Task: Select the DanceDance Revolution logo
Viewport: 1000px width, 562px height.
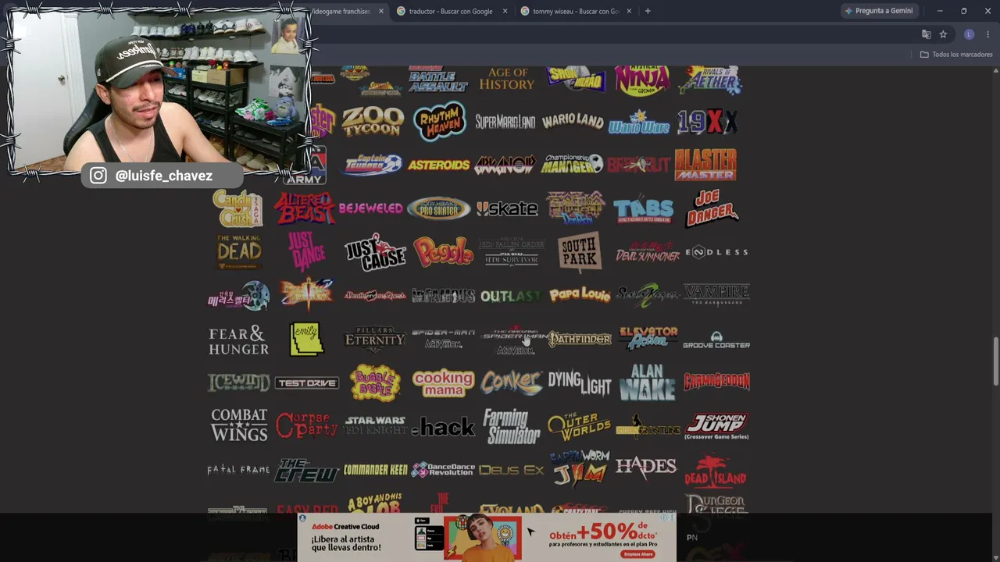Action: [443, 470]
